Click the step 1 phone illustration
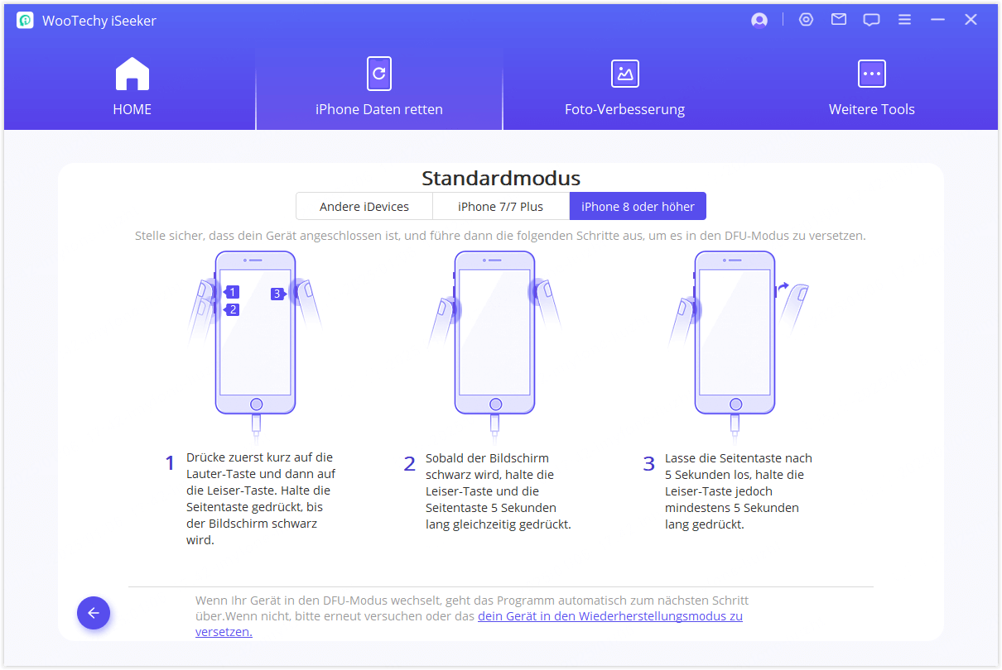 pos(255,339)
